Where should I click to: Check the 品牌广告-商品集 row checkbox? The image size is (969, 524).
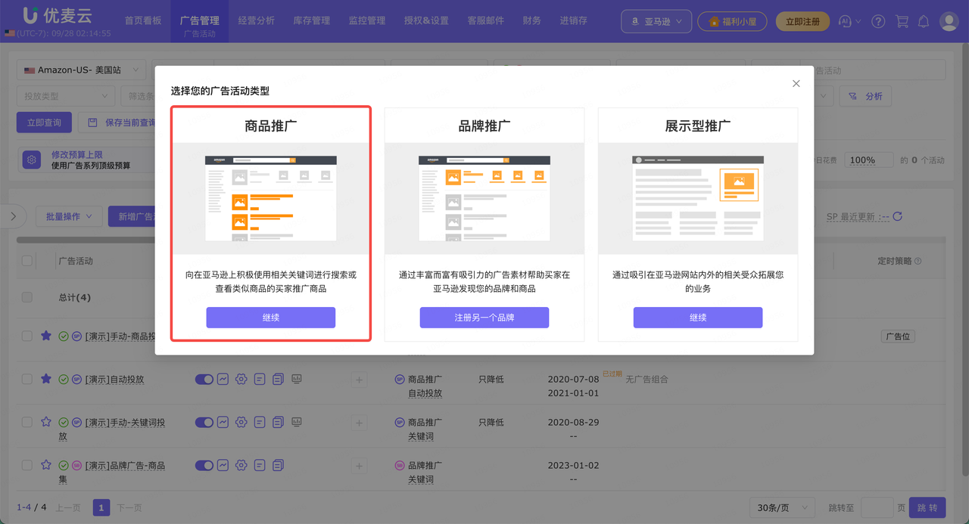tap(27, 465)
